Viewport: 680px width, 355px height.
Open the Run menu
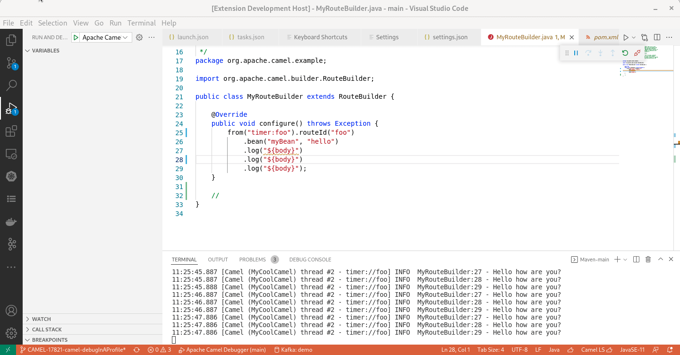pos(115,23)
